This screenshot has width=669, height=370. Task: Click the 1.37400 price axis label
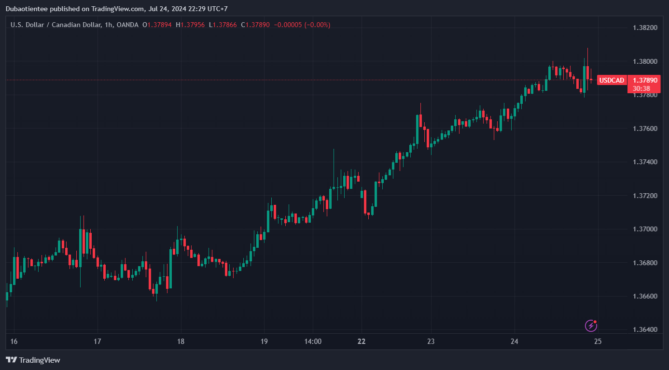(x=645, y=162)
